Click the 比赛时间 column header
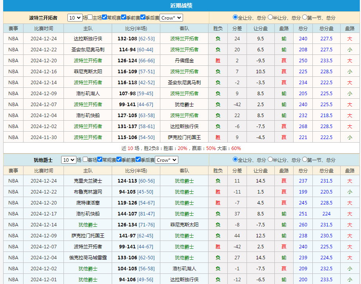This screenshot has height=284, width=361. [x=44, y=28]
